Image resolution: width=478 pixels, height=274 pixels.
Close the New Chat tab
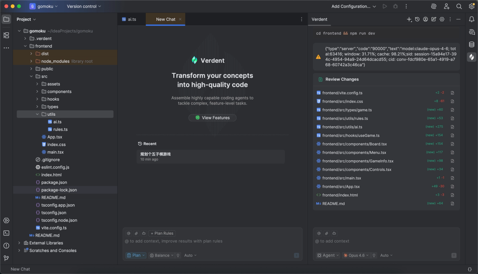[x=180, y=19]
